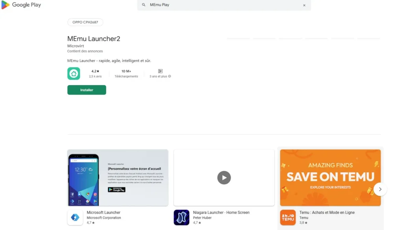
Task: Open the Microsoft Launcher title
Action: (104, 213)
